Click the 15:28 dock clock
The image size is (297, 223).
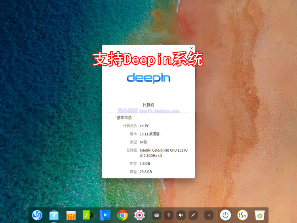tap(243, 215)
